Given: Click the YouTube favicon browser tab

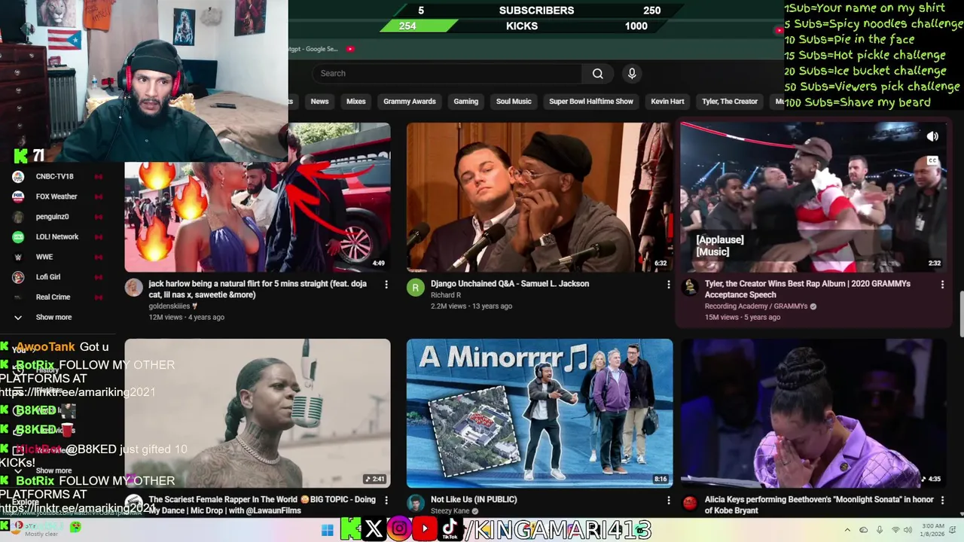Looking at the screenshot, I should click(350, 49).
